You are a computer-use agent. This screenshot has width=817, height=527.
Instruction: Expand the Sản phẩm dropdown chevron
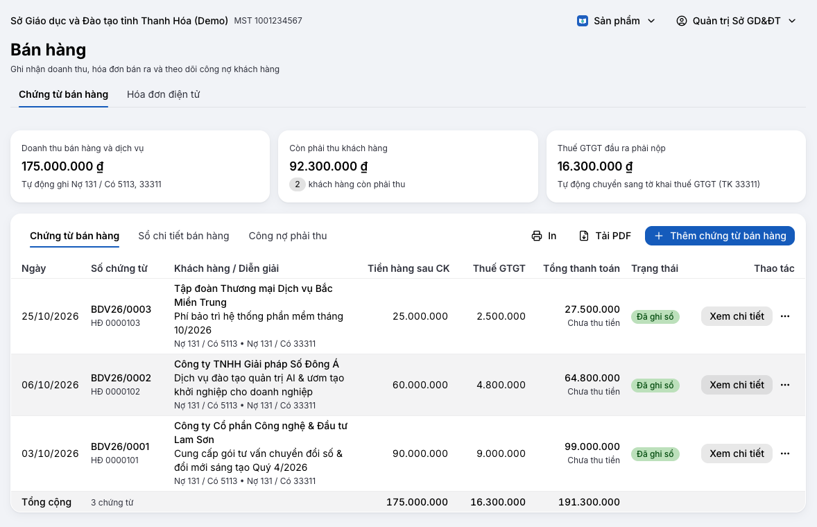[651, 21]
